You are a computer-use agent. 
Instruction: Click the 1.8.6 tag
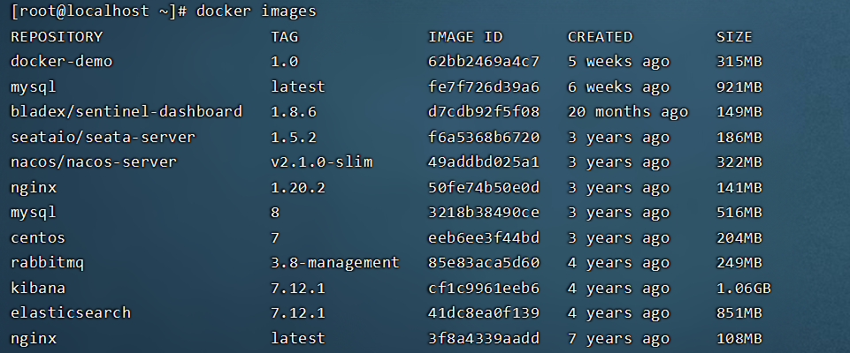pyautogui.click(x=294, y=112)
